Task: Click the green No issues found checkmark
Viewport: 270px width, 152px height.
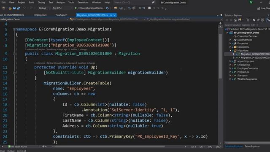Action: point(9,147)
